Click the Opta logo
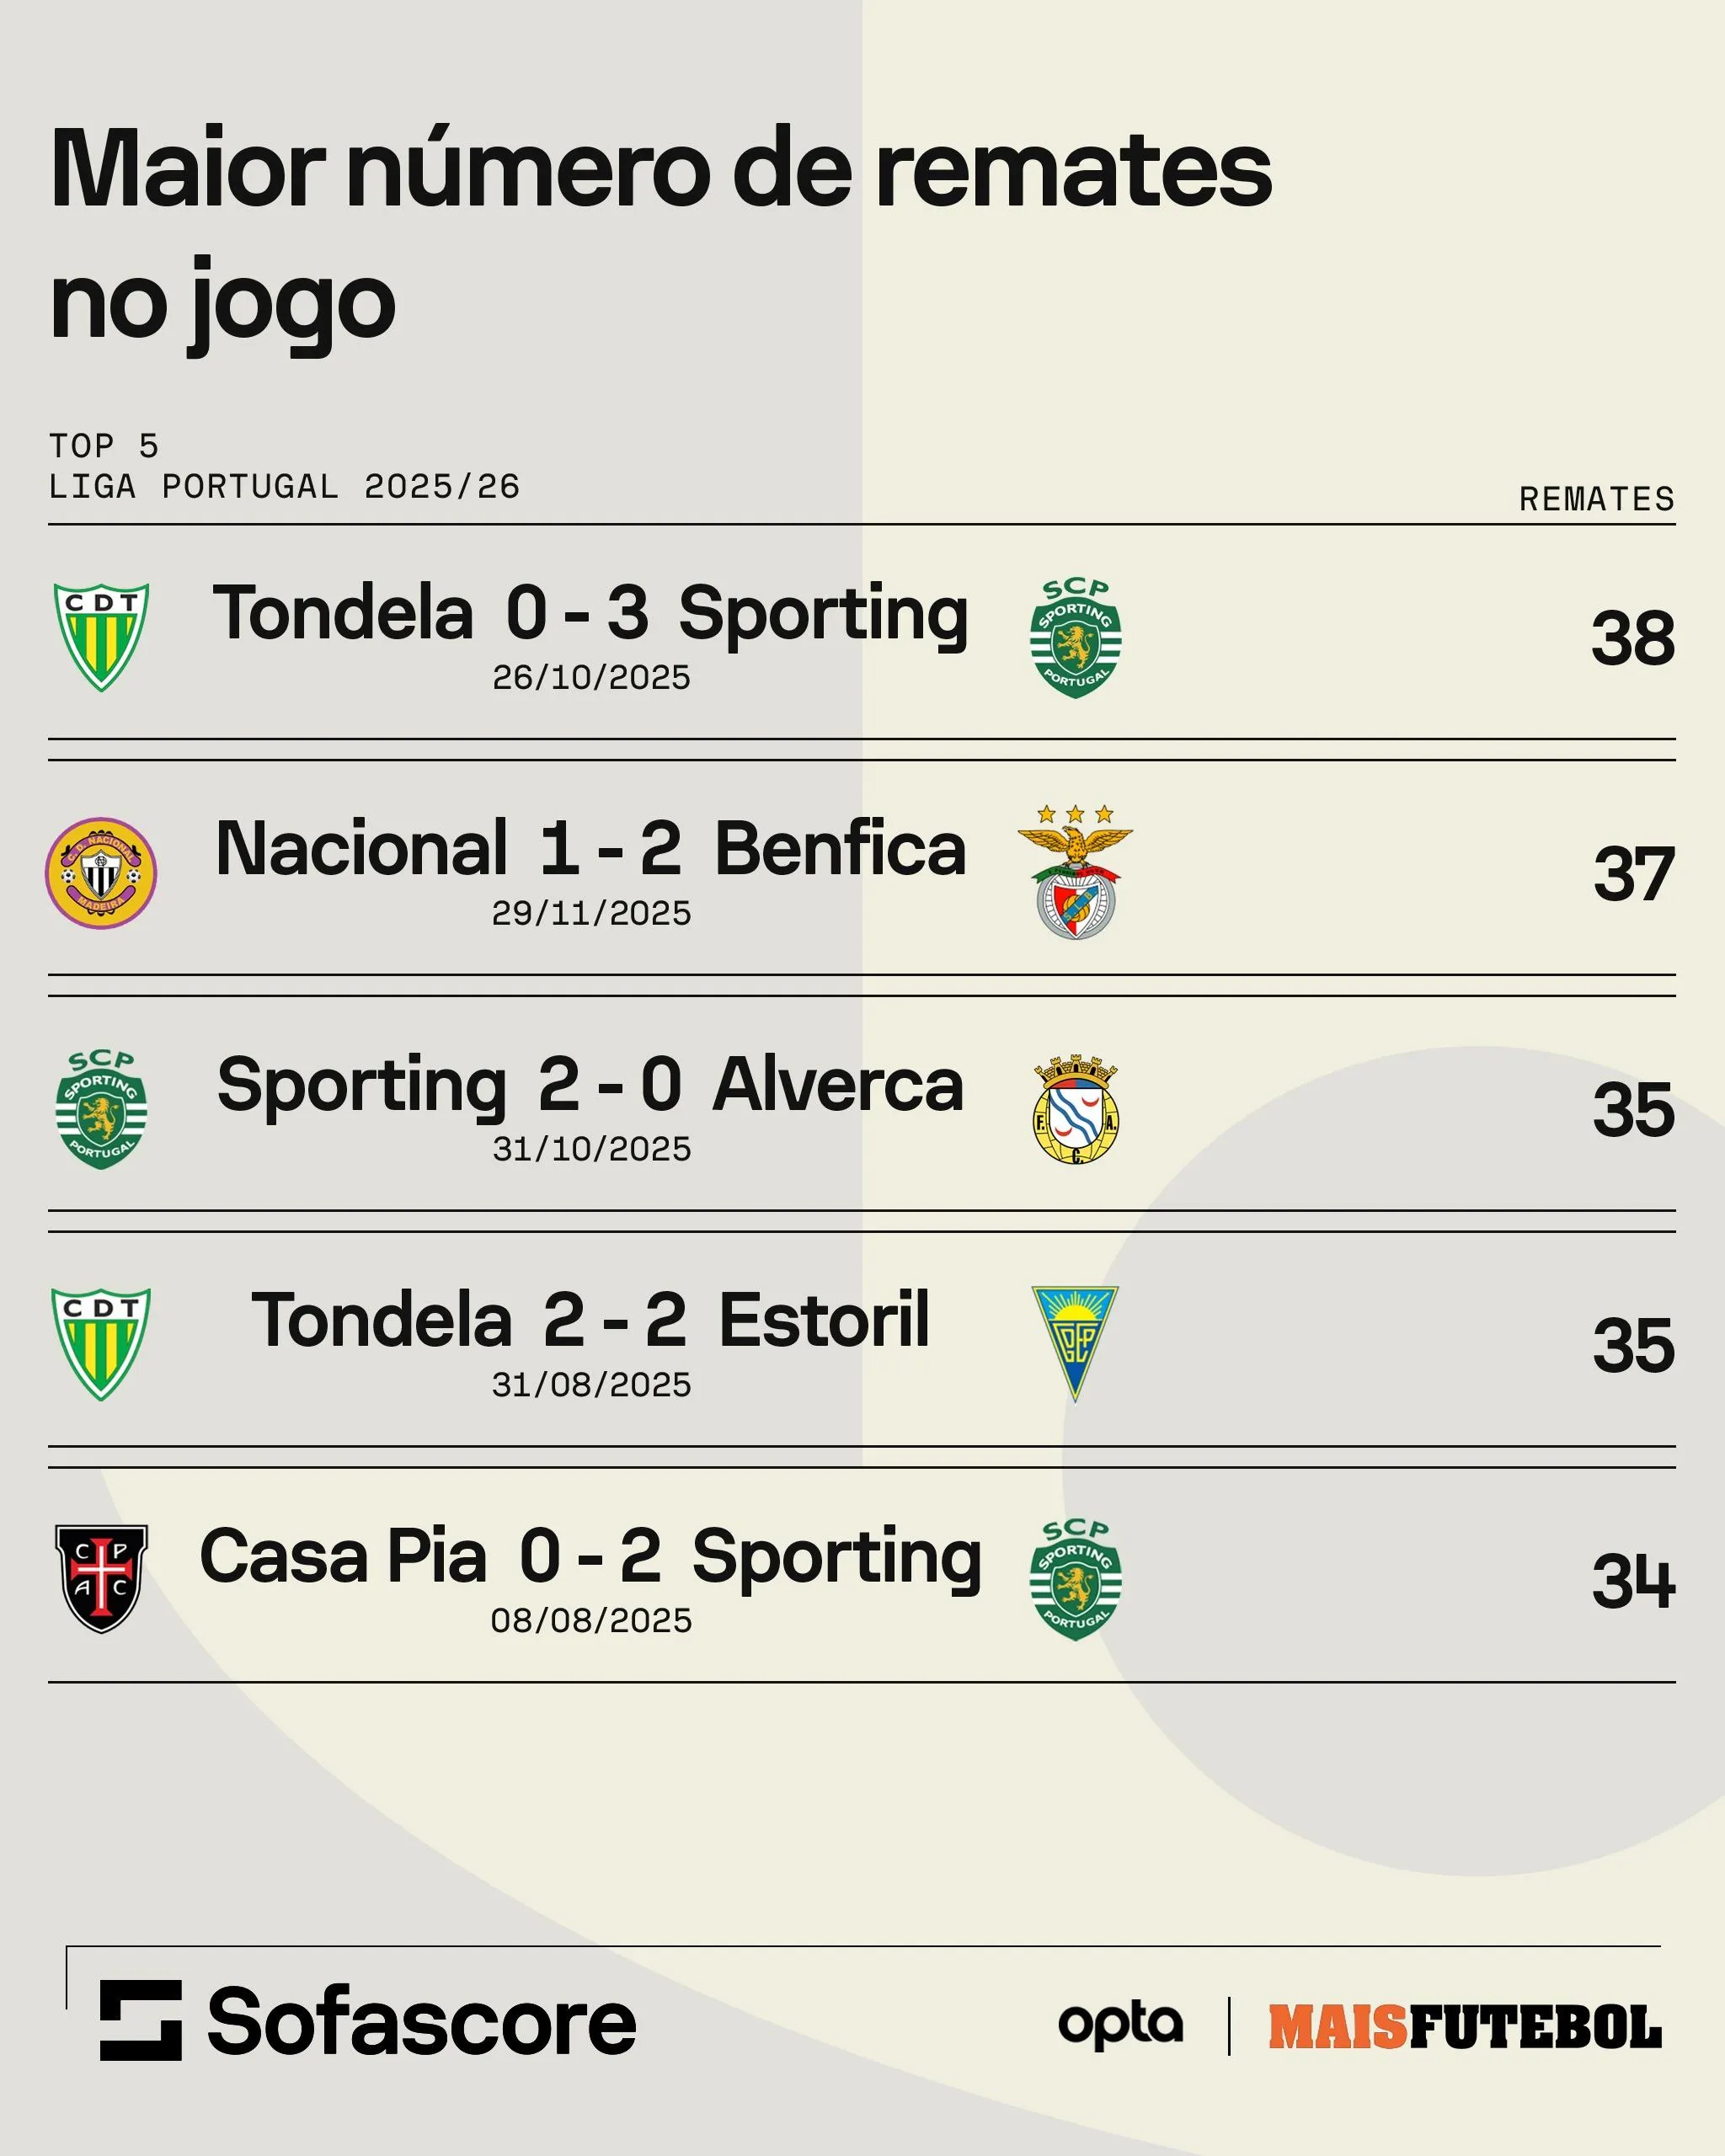The width and height of the screenshot is (1725, 2156). coord(1120,2024)
